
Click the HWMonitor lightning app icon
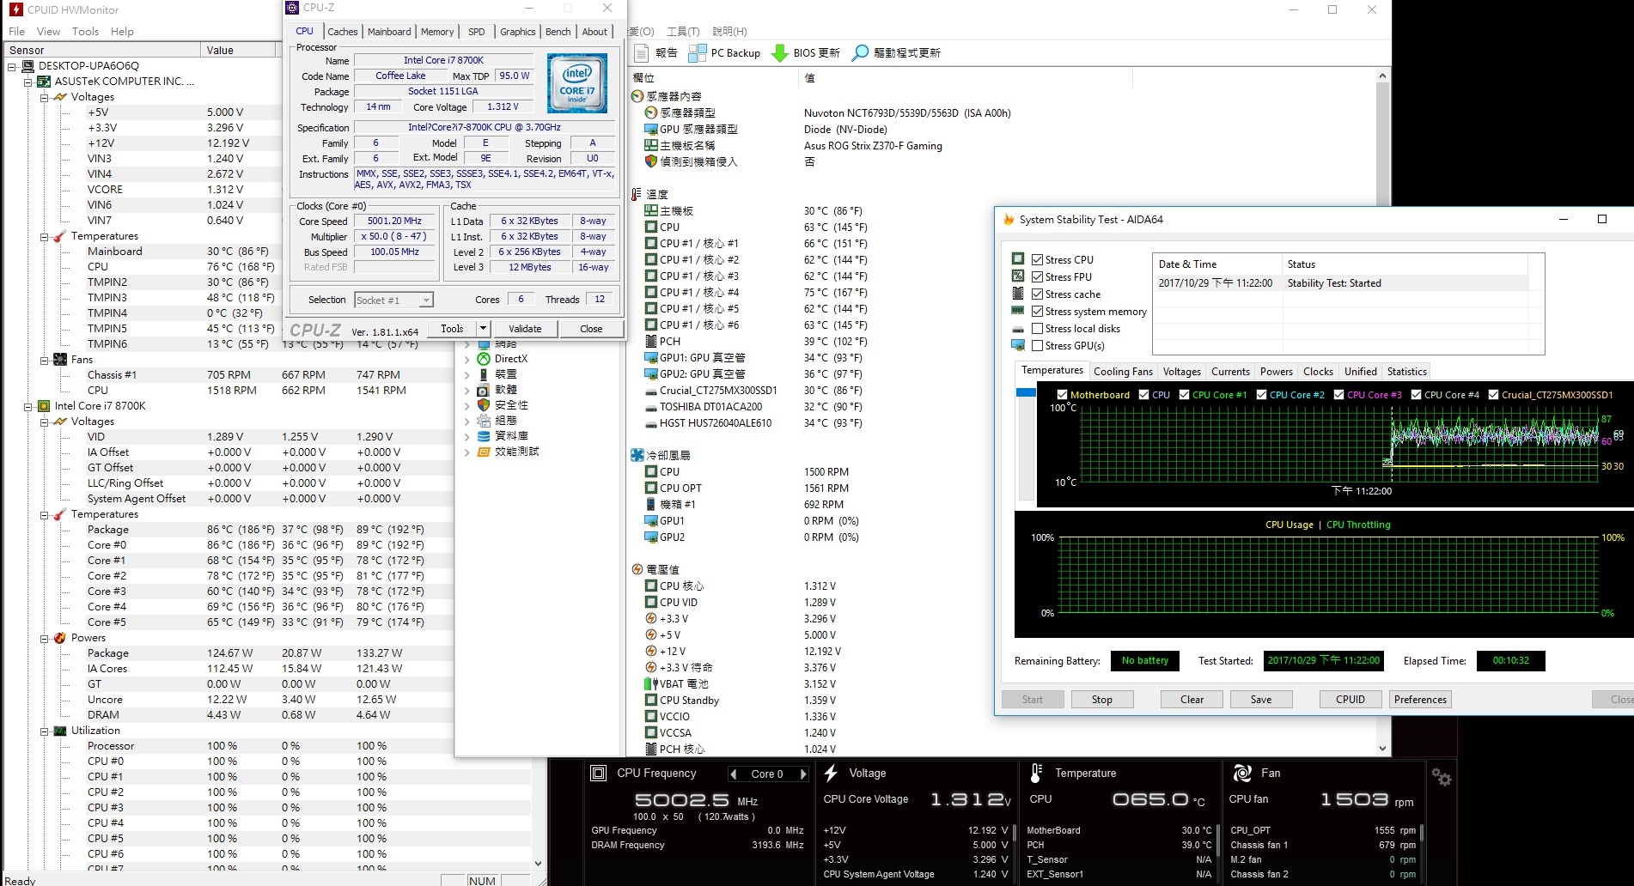(x=15, y=9)
